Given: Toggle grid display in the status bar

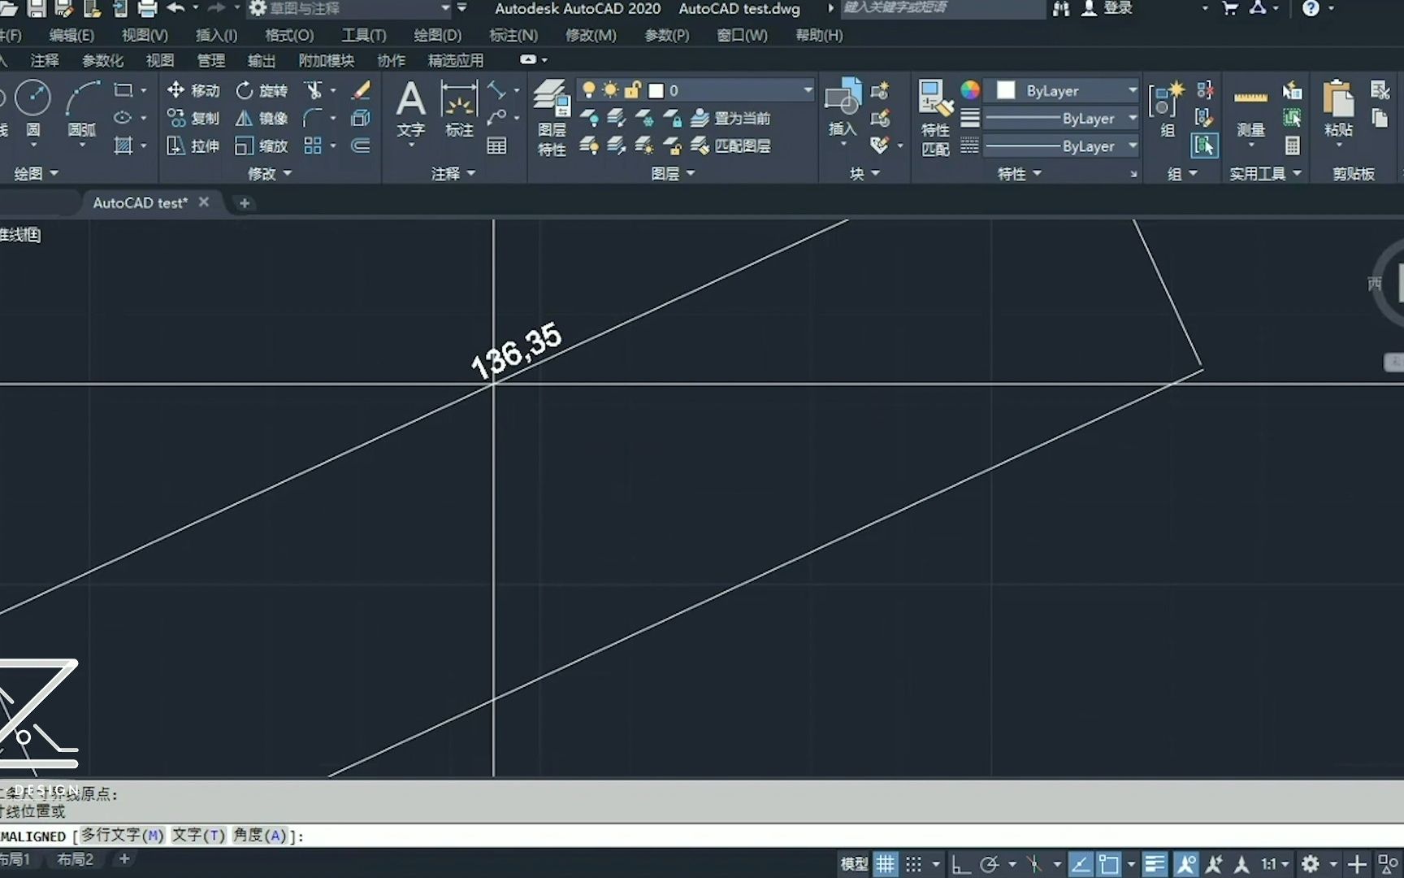Looking at the screenshot, I should pos(885,864).
